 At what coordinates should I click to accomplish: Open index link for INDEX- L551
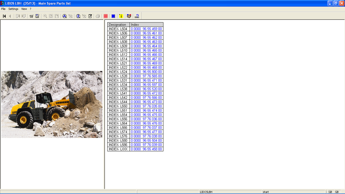(x=146, y=110)
